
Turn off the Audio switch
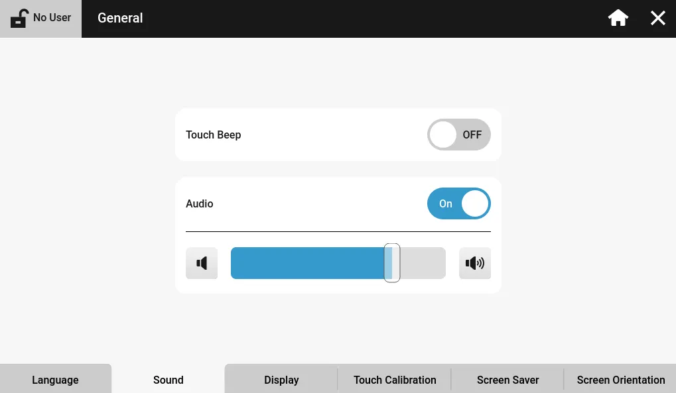[x=458, y=203]
